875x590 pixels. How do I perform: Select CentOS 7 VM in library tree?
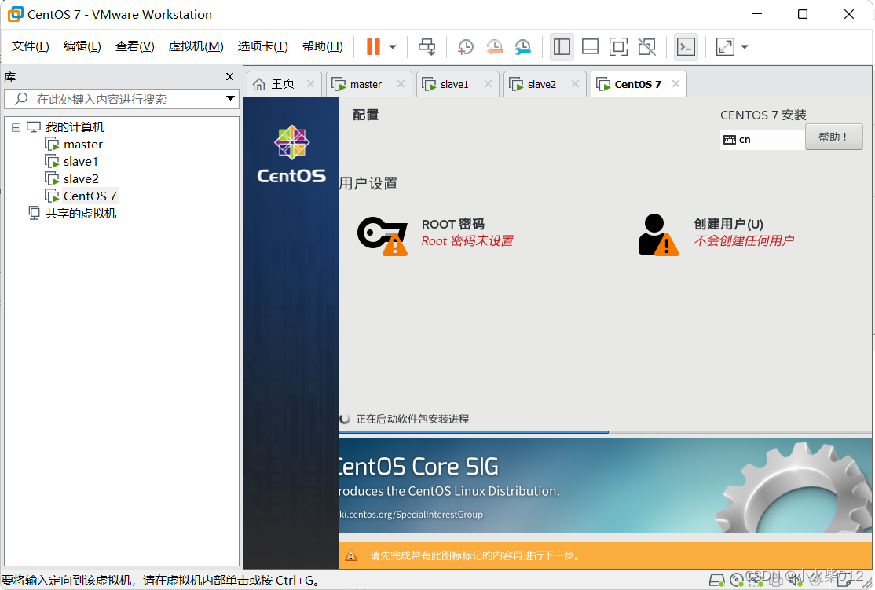point(90,196)
